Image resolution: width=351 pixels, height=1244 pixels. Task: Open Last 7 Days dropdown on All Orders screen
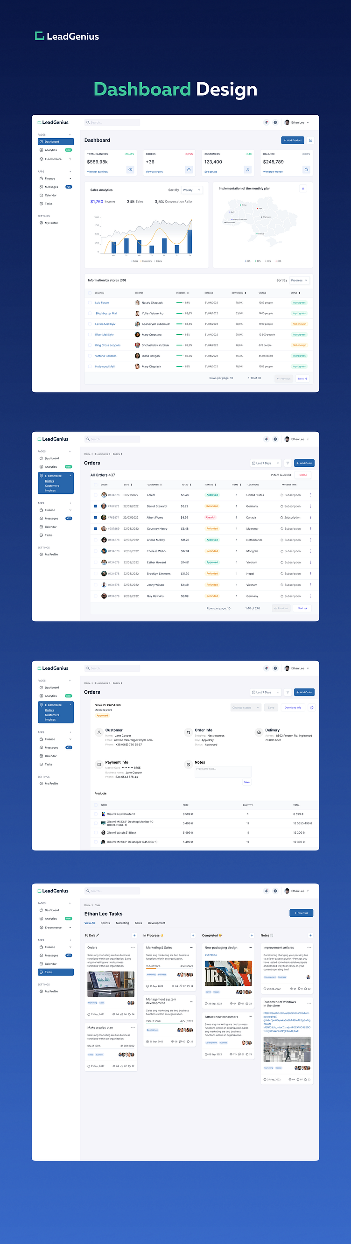(266, 463)
